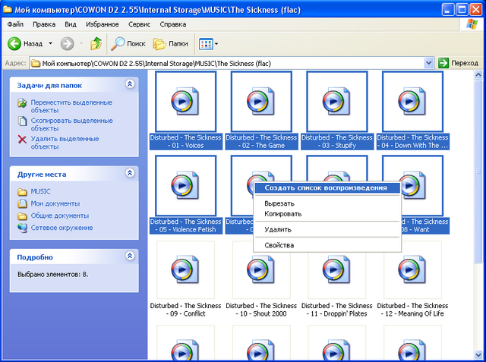Click the Сетевое окружение network icon
Viewport: 486px width, 362px height.
point(22,228)
